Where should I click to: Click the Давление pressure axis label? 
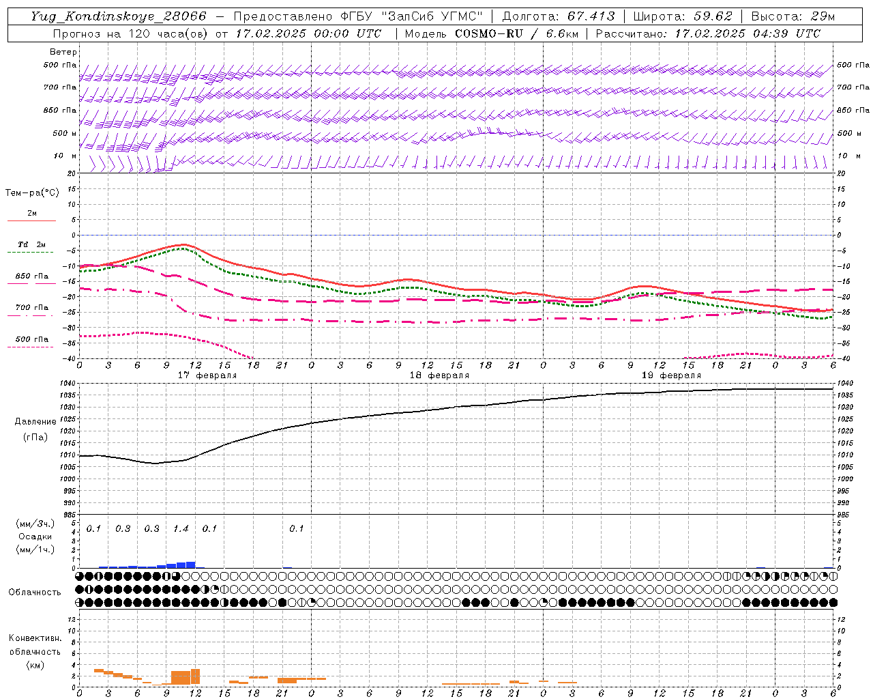35,422
